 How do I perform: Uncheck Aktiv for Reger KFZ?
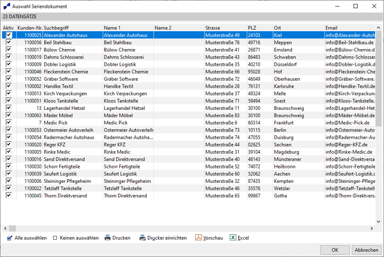click(x=8, y=144)
